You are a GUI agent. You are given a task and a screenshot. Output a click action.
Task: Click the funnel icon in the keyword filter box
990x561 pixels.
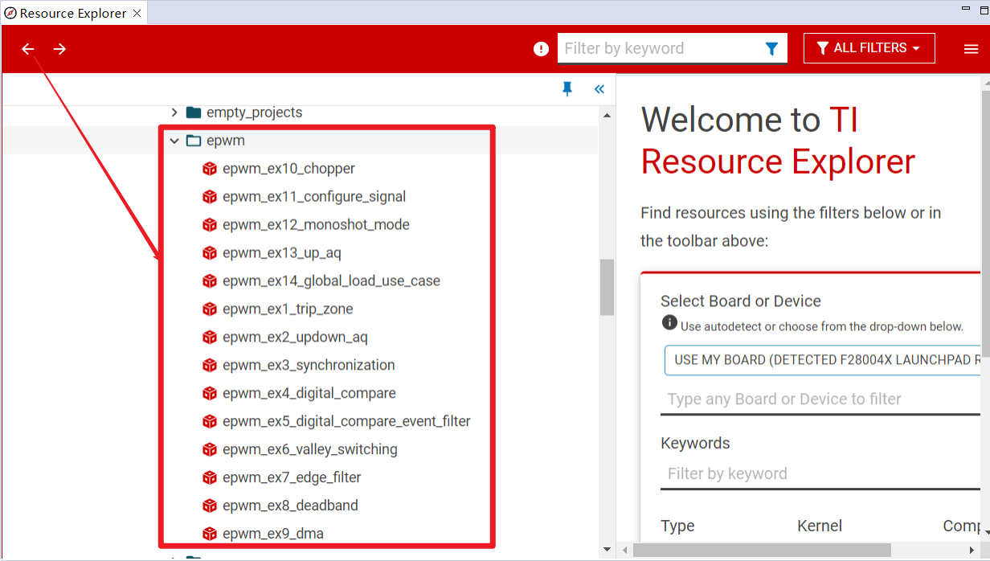tap(771, 49)
